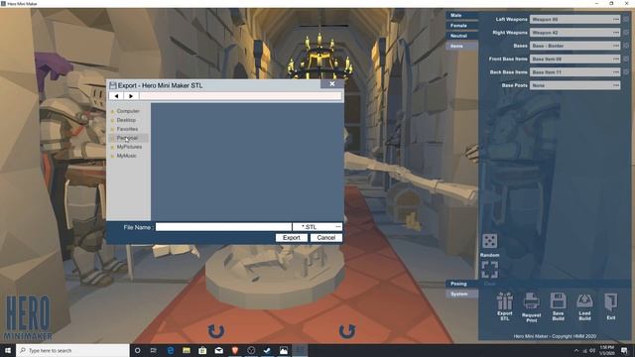635x357 pixels.
Task: Click the taskbar search box
Action: [72, 350]
